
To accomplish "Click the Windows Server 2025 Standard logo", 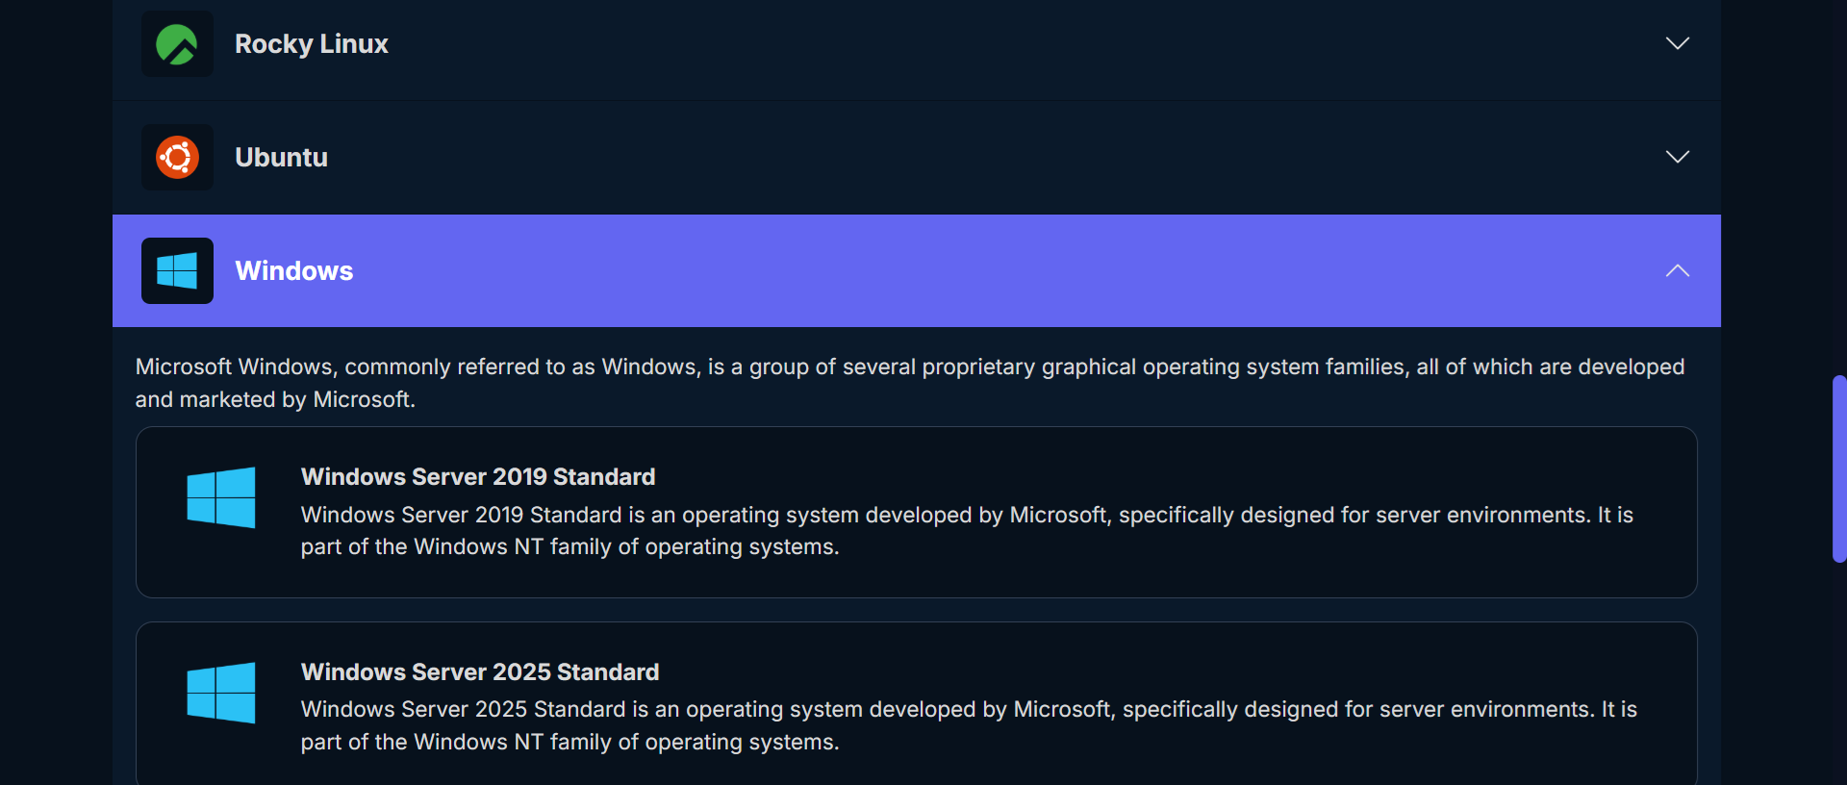I will (221, 693).
